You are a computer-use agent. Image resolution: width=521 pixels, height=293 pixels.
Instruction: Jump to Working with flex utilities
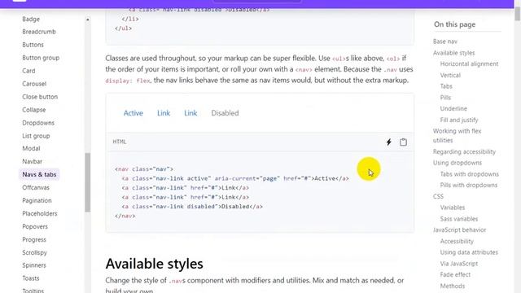click(457, 136)
